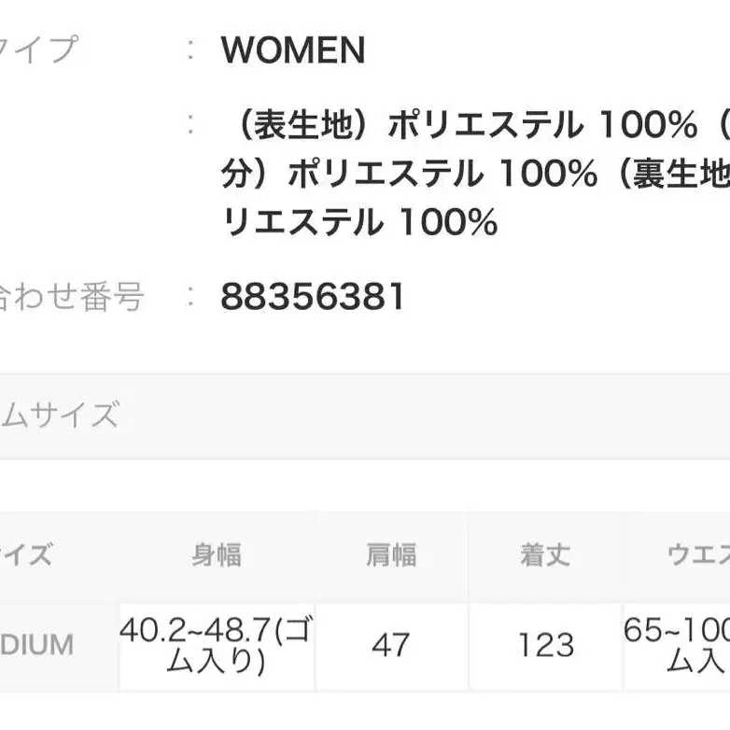Viewport: 730px width, 730px height.
Task: Select the 肩幅 column header
Action: [390, 555]
